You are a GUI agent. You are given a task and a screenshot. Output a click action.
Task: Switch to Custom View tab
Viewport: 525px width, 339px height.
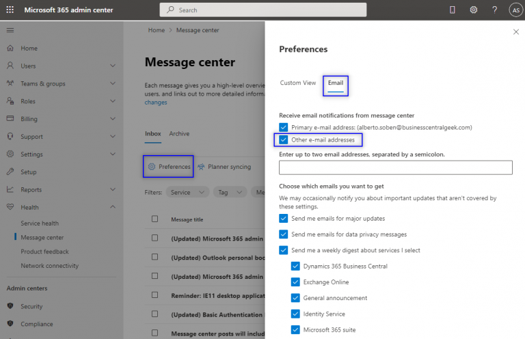[297, 83]
